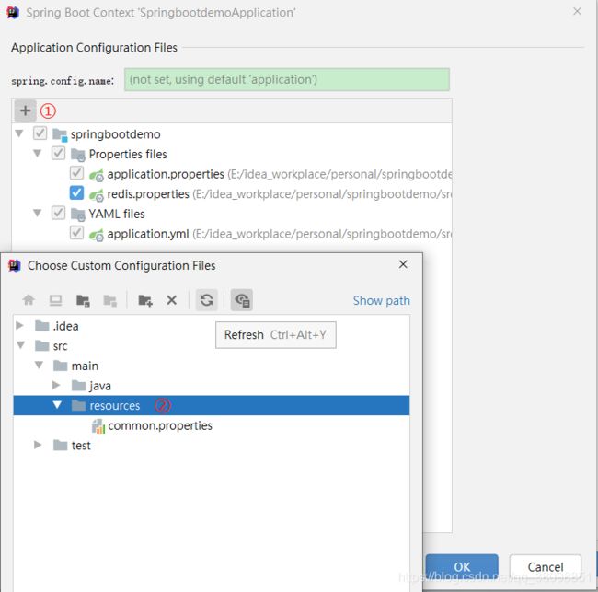
Task: Select the .idea folder label
Action: [x=65, y=326]
